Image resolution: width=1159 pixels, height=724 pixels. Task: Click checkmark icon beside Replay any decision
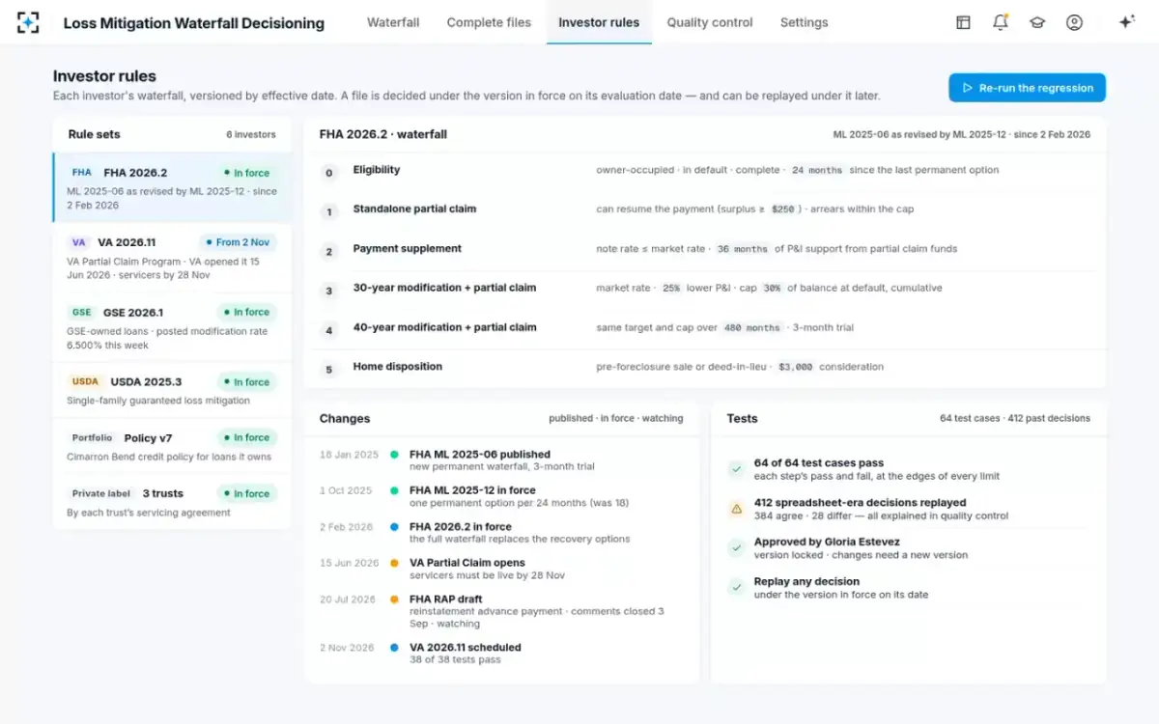click(x=736, y=587)
